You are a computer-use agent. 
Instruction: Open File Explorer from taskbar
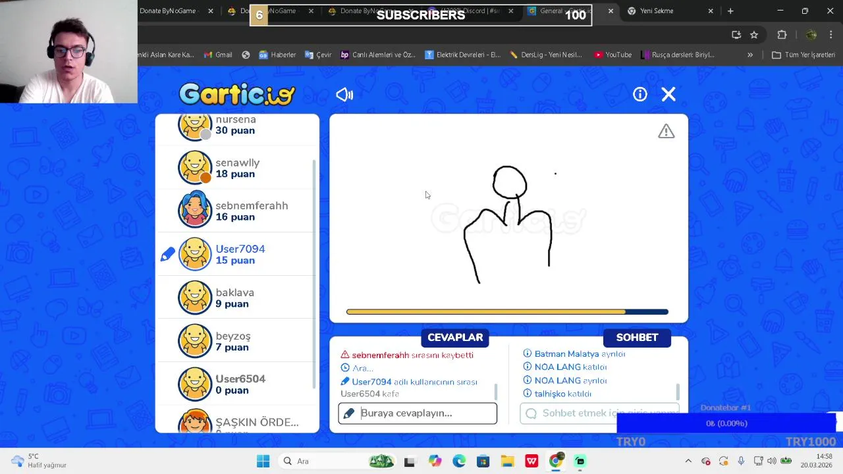click(x=507, y=461)
